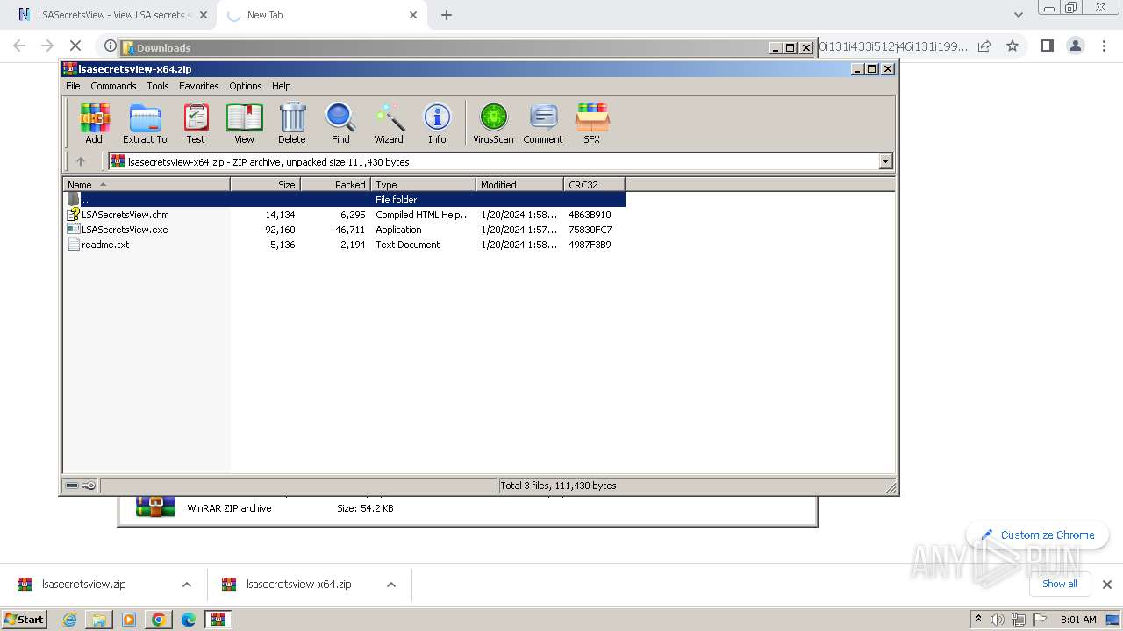This screenshot has width=1123, height=631.
Task: Open Microsoft Edge from taskbar
Action: click(x=189, y=620)
